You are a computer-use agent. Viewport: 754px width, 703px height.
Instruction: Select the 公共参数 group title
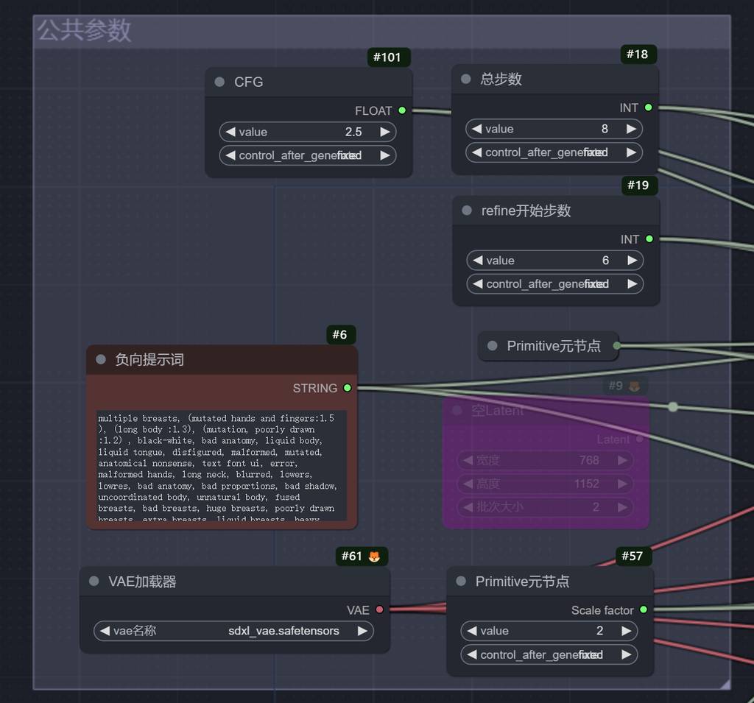pyautogui.click(x=84, y=30)
